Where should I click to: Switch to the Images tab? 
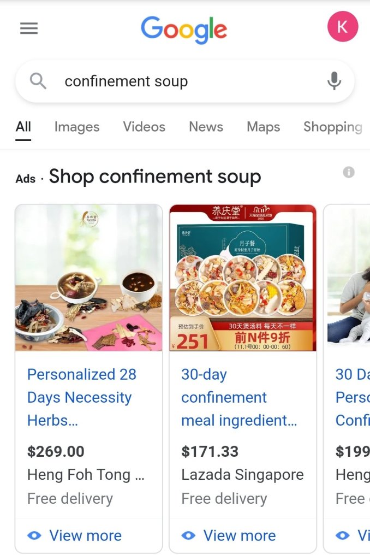[x=77, y=127]
